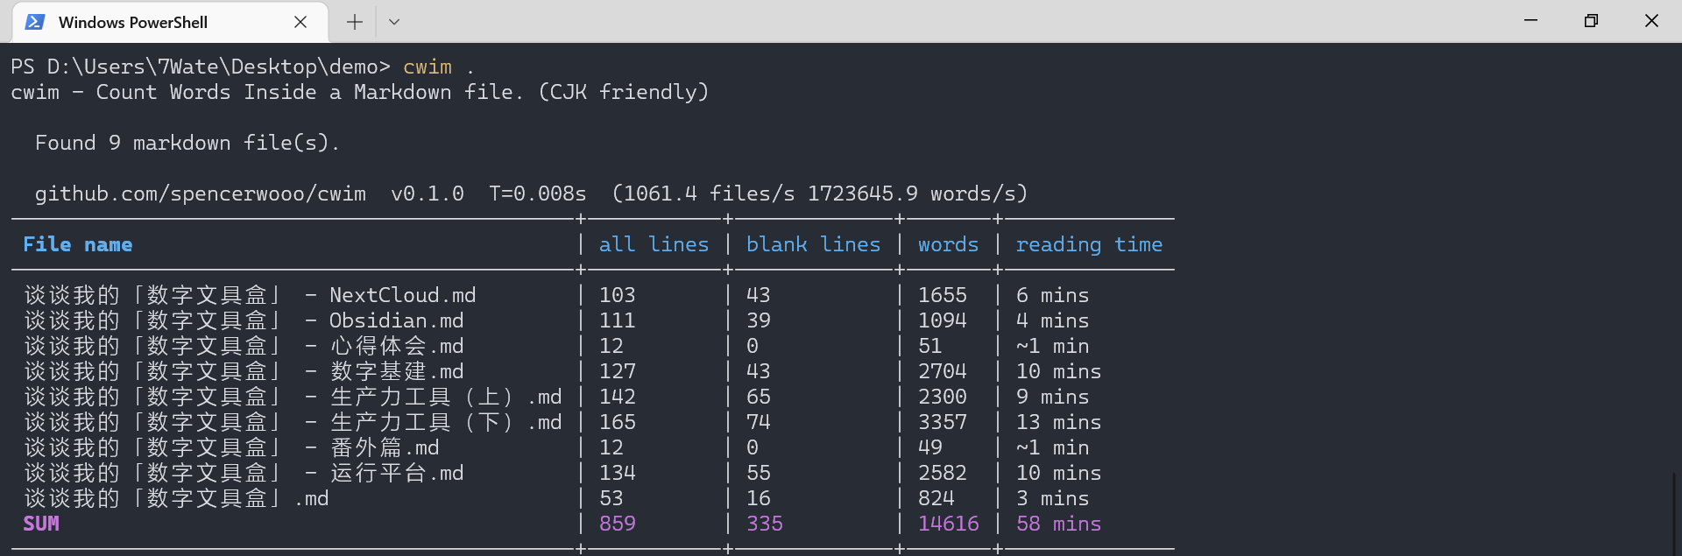Expand the new tab profile dropdown
The image size is (1682, 556).
pos(394,22)
